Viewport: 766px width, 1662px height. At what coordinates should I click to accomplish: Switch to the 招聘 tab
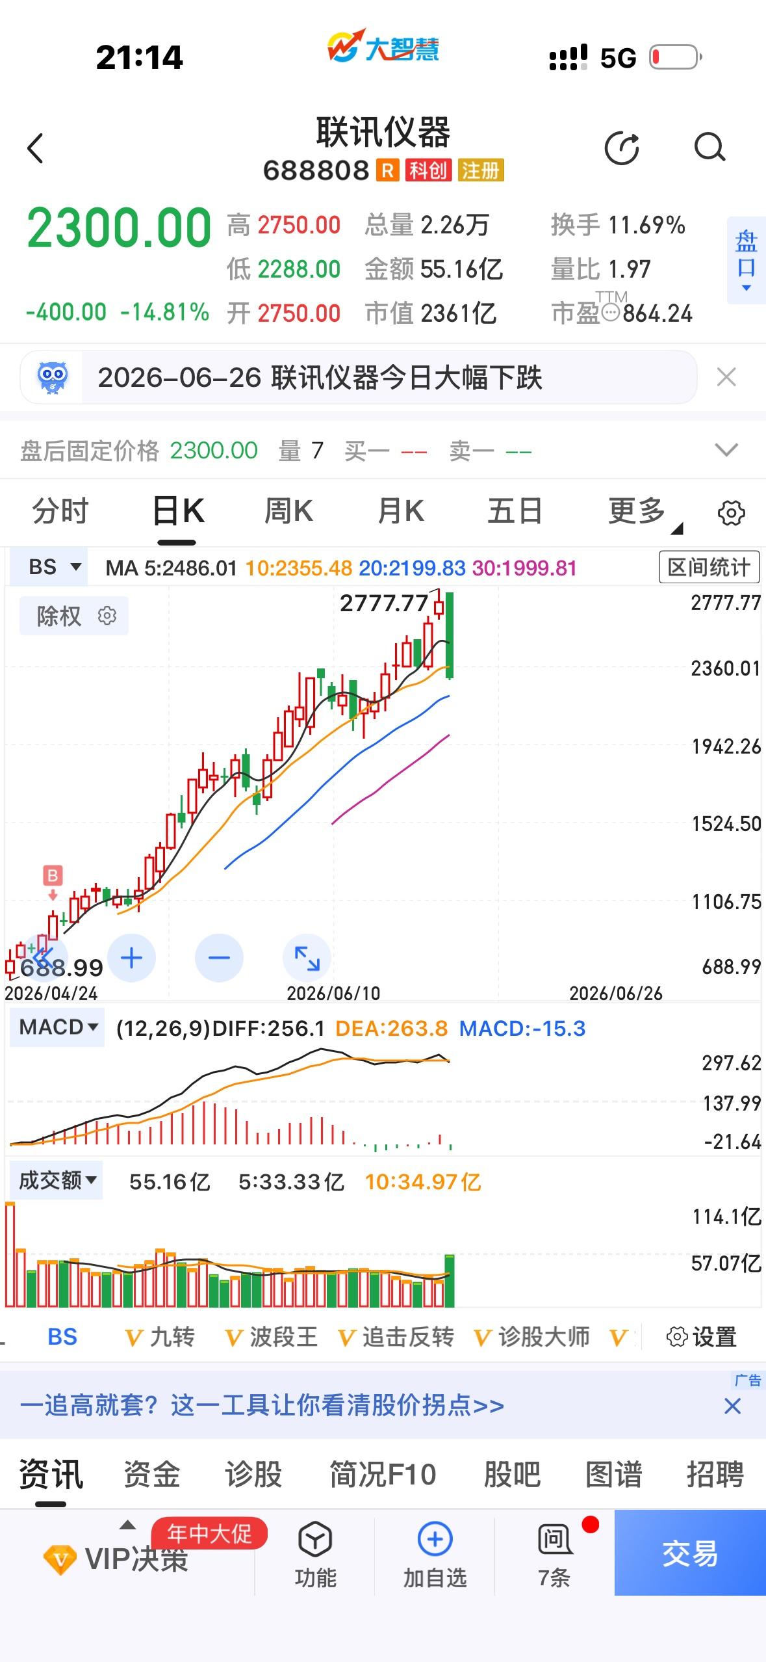[x=715, y=1473]
